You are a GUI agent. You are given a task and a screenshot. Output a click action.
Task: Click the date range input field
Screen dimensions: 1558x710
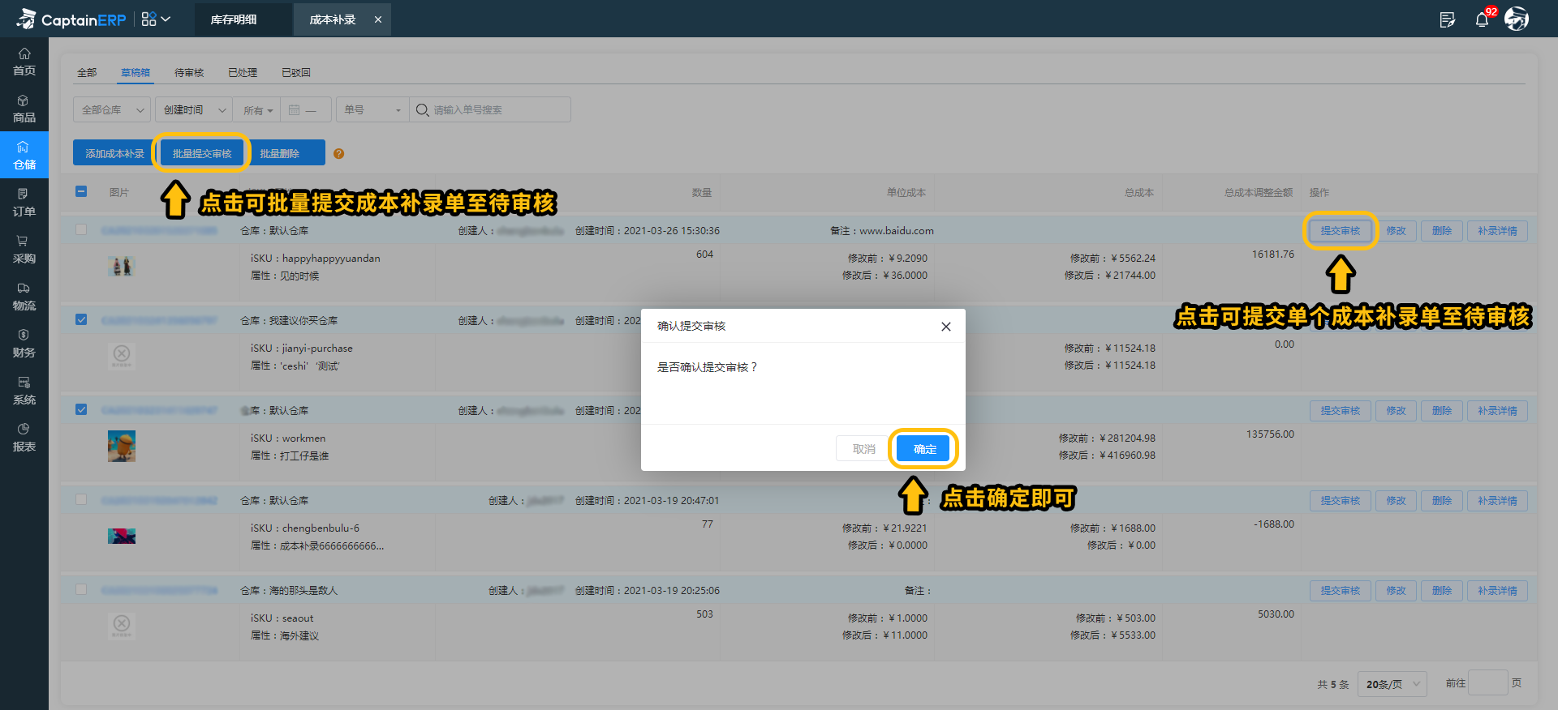[x=306, y=110]
